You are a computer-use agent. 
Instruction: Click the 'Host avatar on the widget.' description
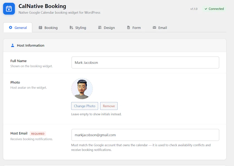(x=28, y=88)
